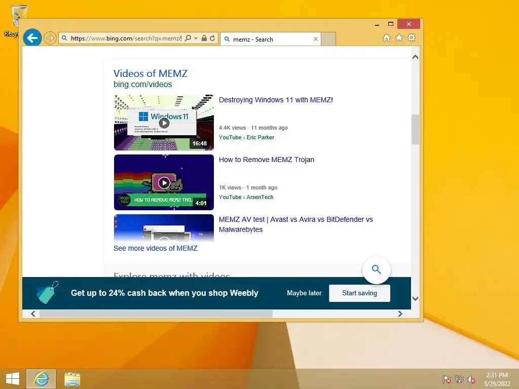Click the blue Back arrow button
This screenshot has width=519, height=389.
tap(32, 38)
